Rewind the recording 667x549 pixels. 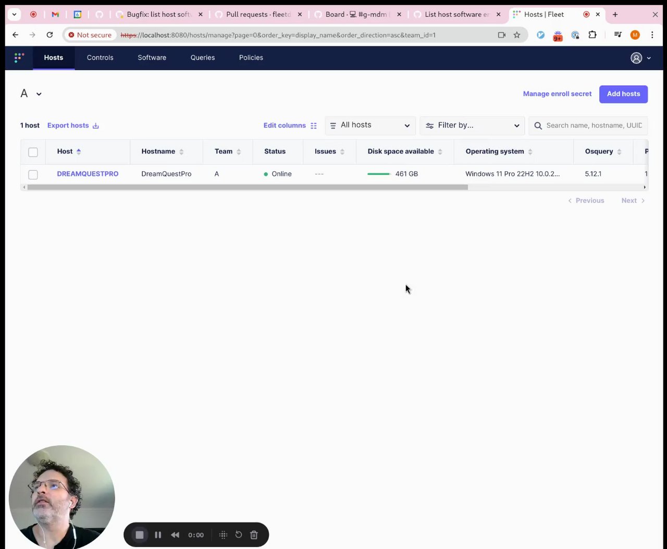pyautogui.click(x=175, y=535)
